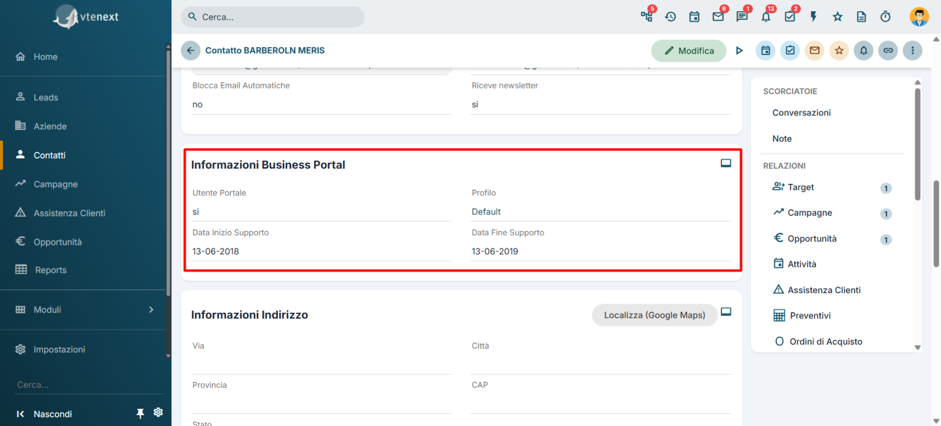Open messages envelope icon with badge
Viewport: 941px width, 426px height.
(x=718, y=17)
